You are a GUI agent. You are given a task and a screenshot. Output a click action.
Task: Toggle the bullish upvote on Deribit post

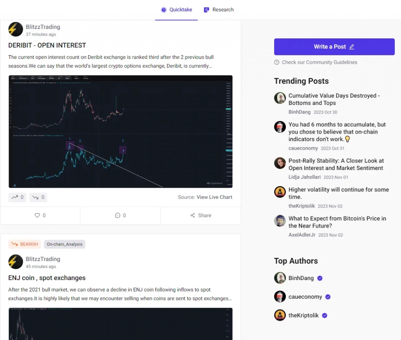click(17, 197)
